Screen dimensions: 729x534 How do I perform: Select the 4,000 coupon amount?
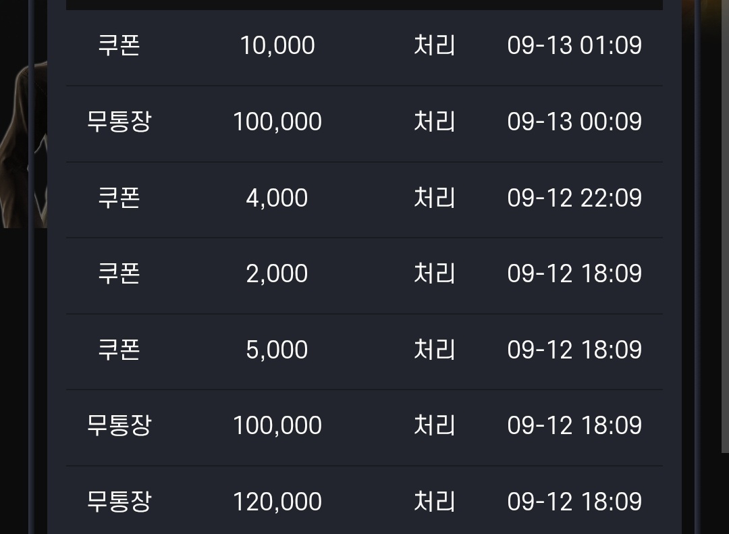click(277, 198)
